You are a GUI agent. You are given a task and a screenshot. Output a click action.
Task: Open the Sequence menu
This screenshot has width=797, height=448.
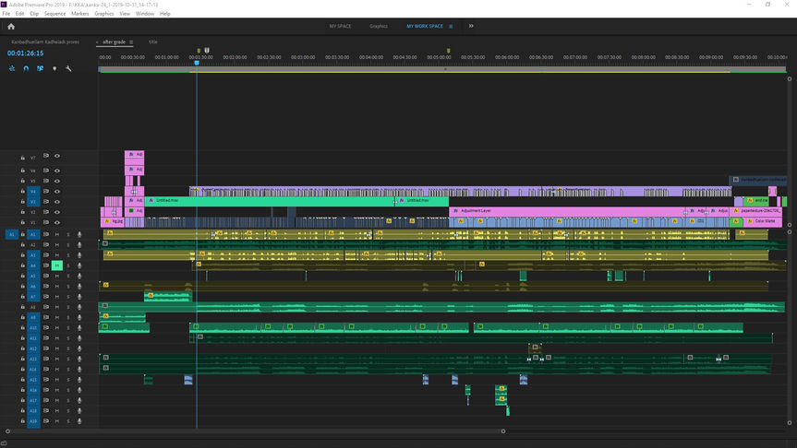[54, 14]
